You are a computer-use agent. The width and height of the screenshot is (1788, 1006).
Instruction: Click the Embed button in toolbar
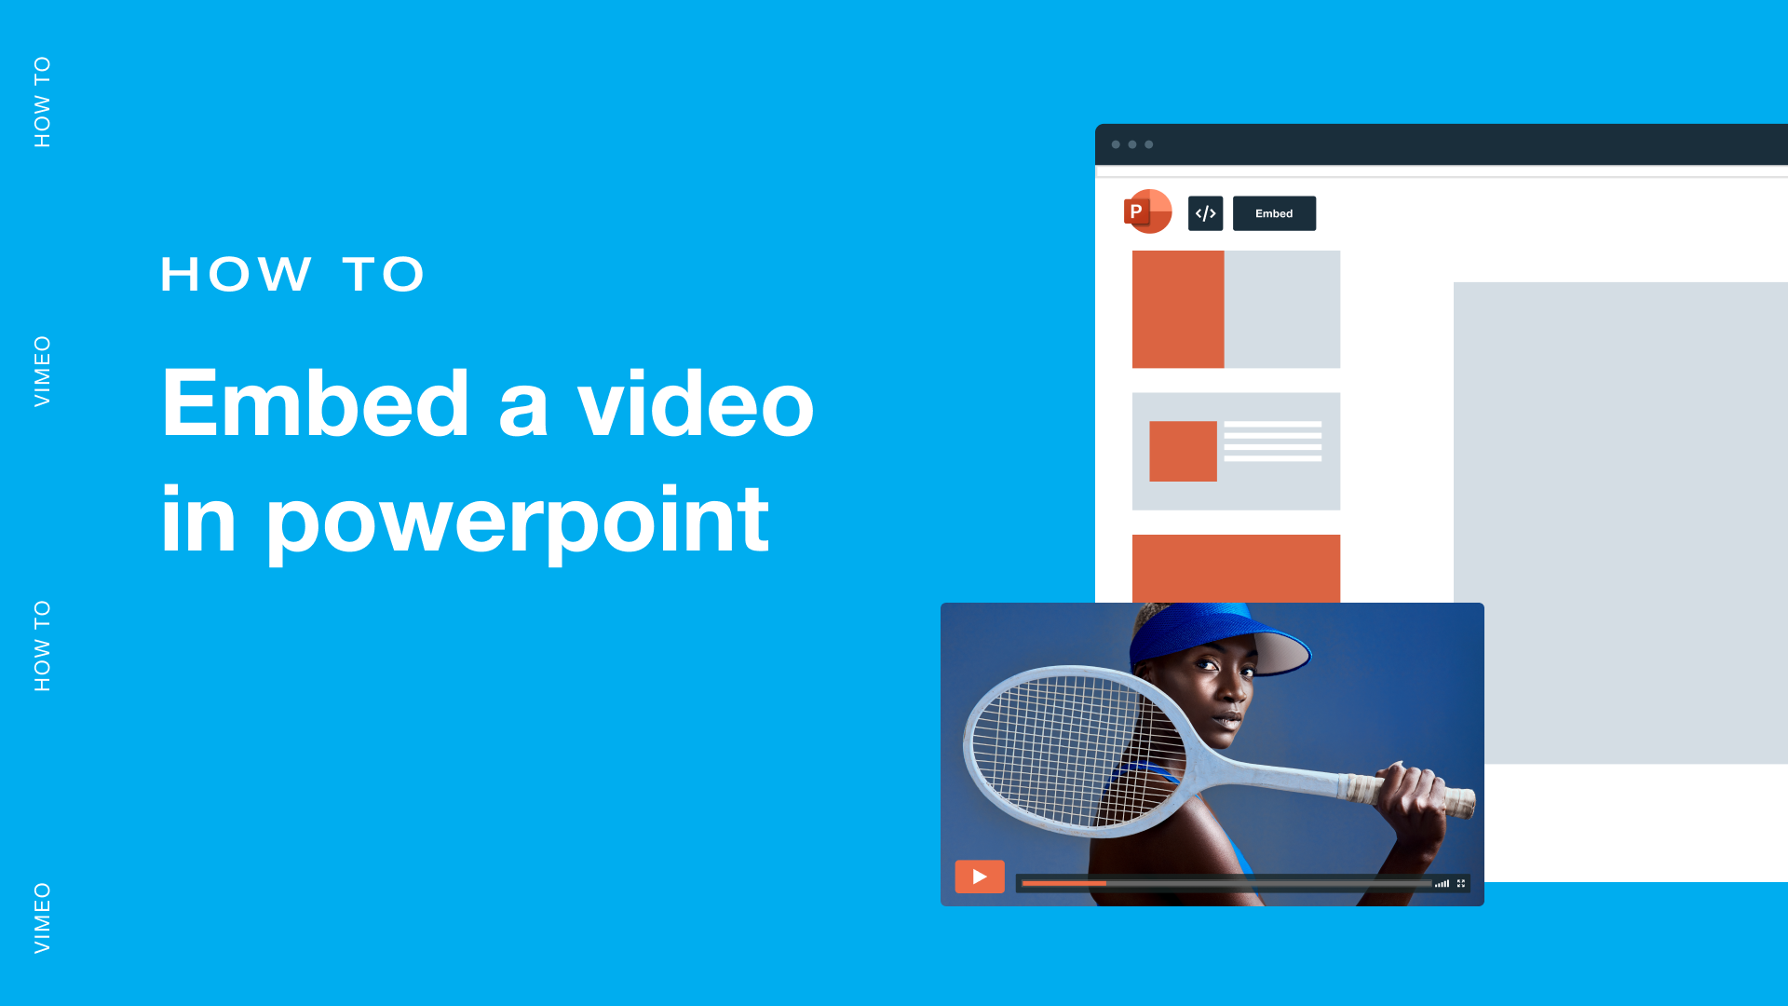coord(1273,212)
